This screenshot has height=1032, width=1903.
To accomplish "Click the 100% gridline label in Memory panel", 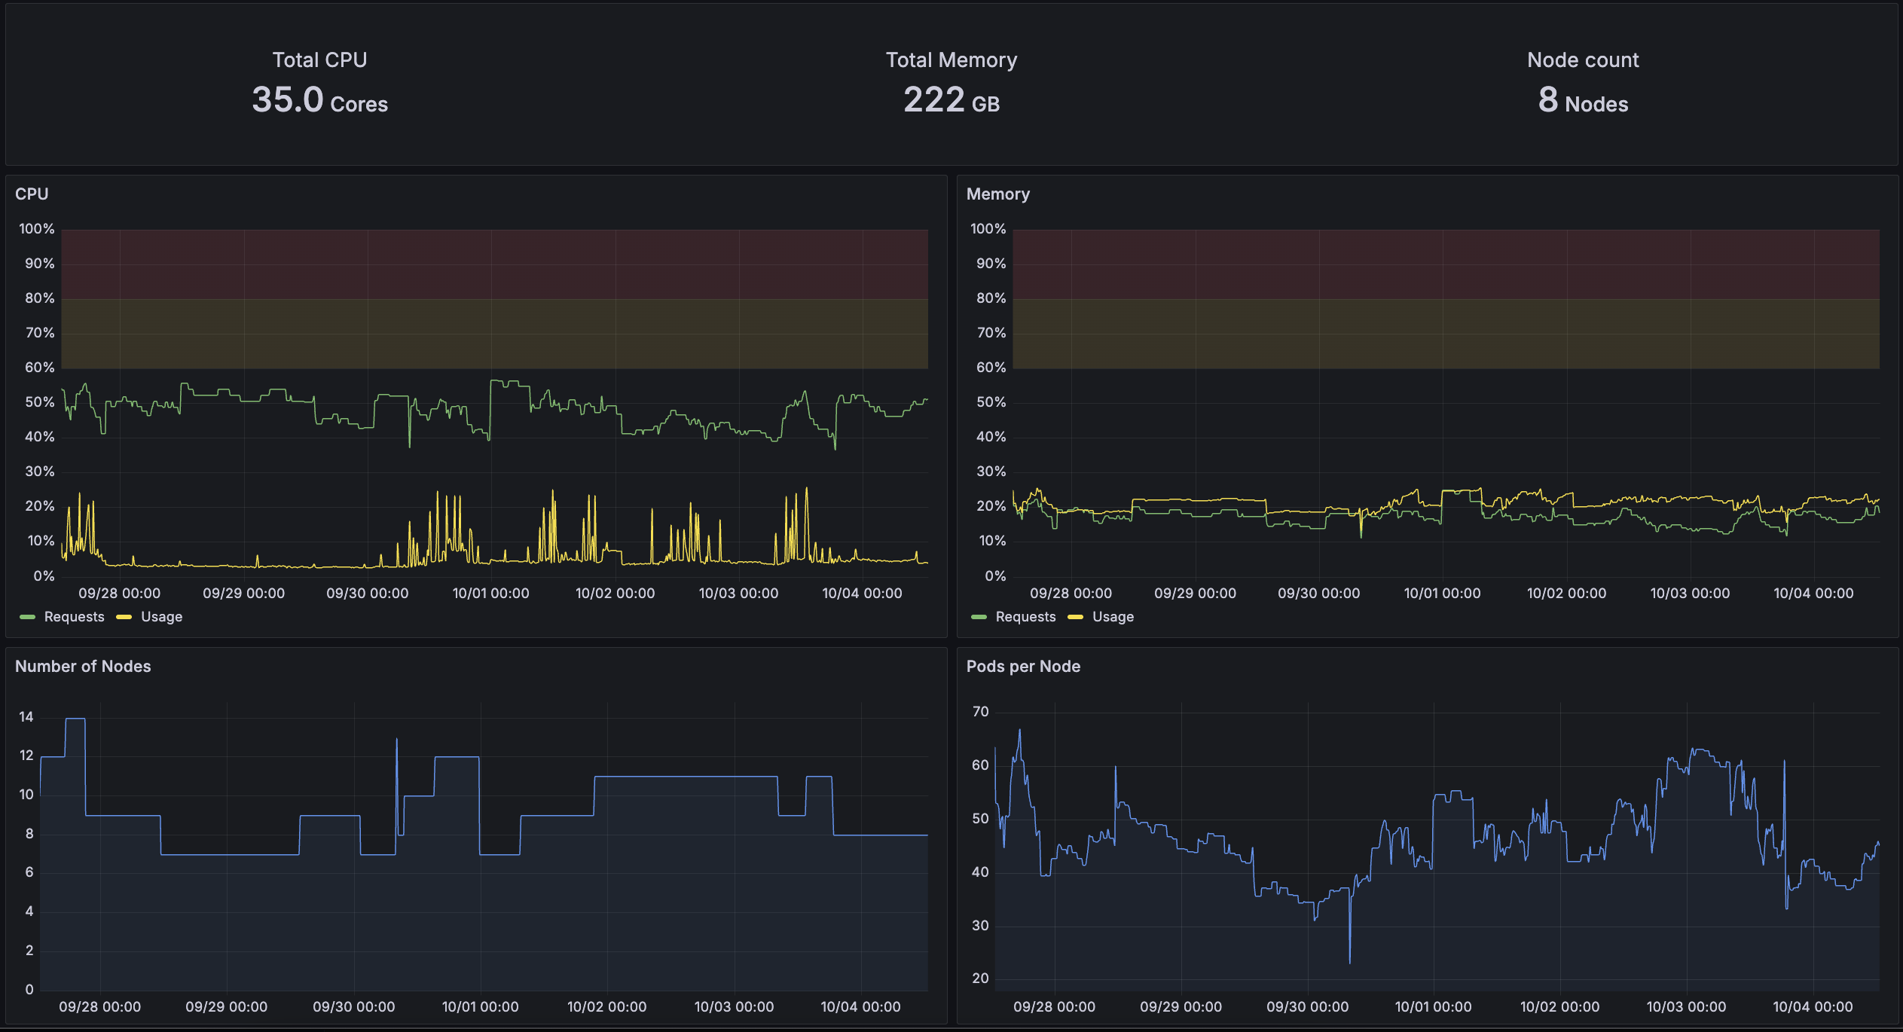I will pos(989,229).
